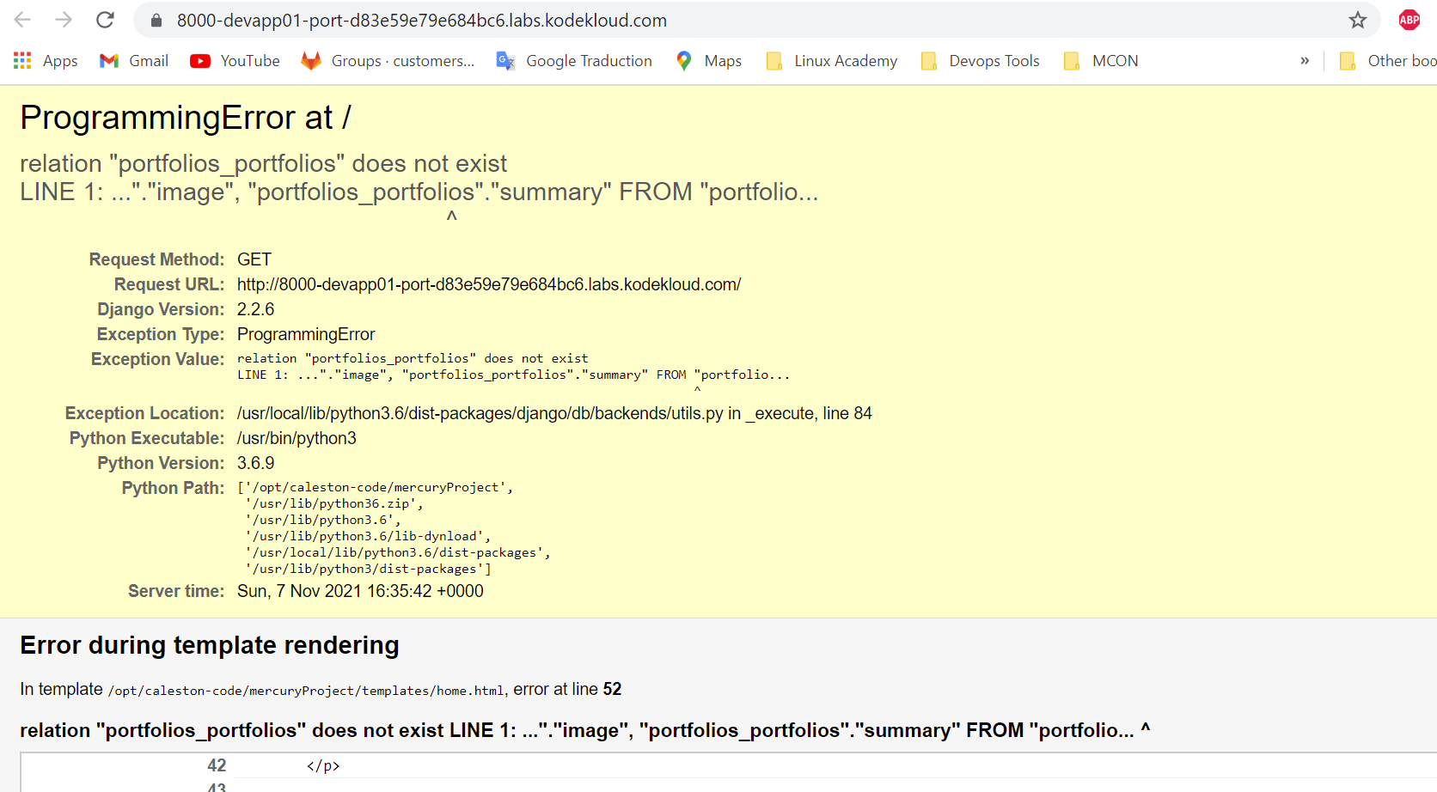
Task: Go forward to the next page
Action: pos(64,20)
